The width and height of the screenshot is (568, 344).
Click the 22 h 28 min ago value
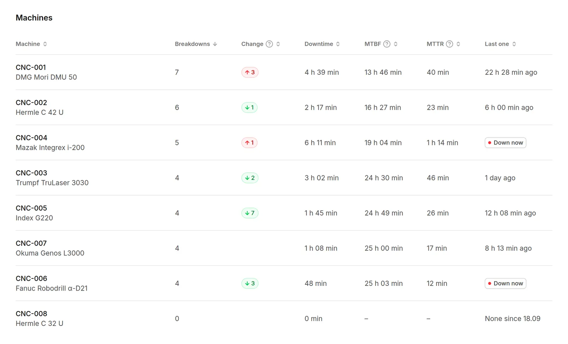pyautogui.click(x=511, y=72)
